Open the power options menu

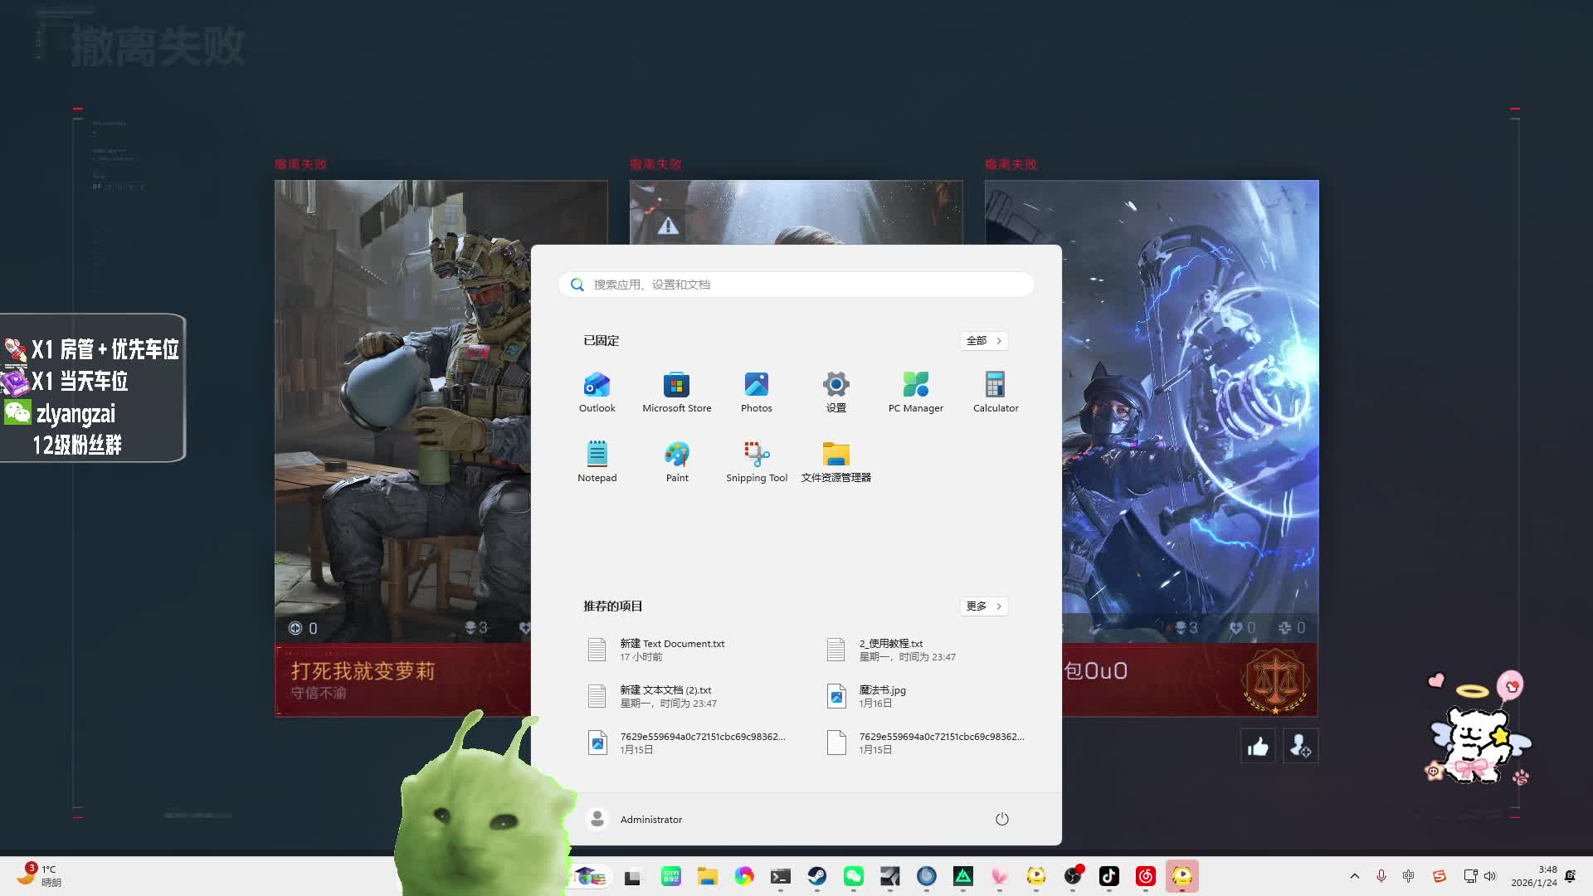click(1001, 820)
